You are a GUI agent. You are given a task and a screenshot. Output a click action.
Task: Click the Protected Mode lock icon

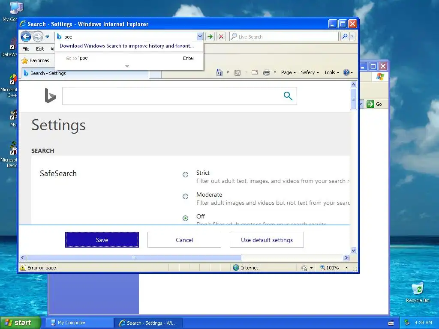click(304, 268)
